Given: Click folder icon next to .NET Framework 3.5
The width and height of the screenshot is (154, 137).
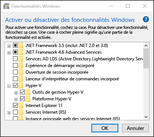Looking at the screenshot, I should click(x=21, y=46).
